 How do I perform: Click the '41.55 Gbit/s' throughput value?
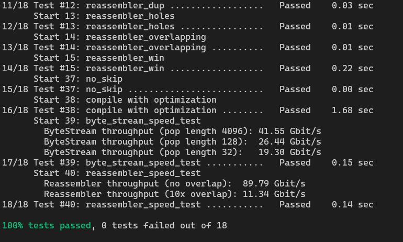point(290,131)
